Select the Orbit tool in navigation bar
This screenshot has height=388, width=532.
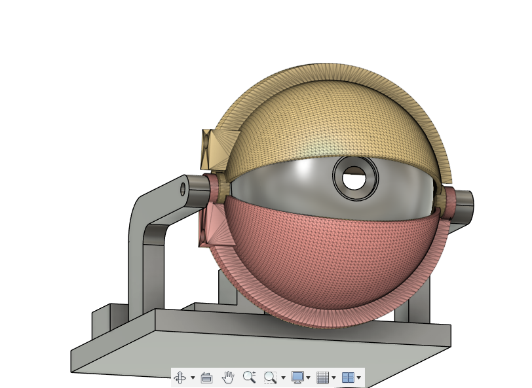coord(180,377)
